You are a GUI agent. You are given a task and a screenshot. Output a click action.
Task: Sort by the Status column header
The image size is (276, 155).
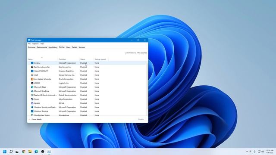[x=87, y=59]
